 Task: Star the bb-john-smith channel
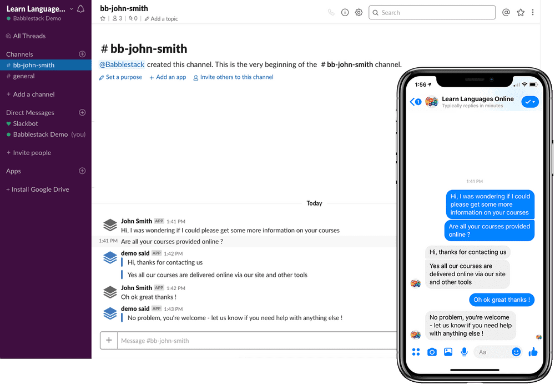[x=103, y=18]
